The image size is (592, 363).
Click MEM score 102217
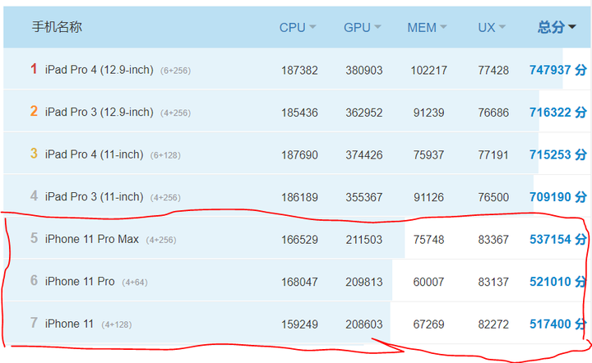pyautogui.click(x=429, y=70)
